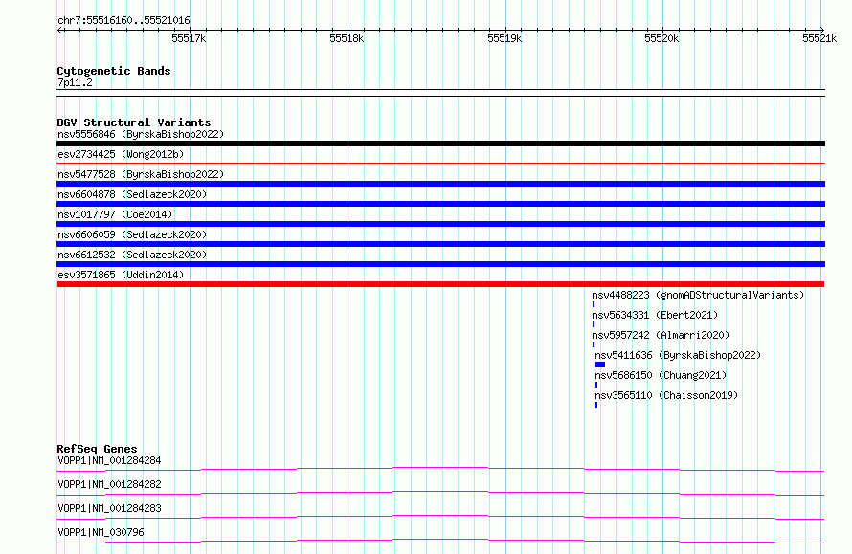
Task: Open transcript VOPP1|NM_001284283 label
Action: 109,508
